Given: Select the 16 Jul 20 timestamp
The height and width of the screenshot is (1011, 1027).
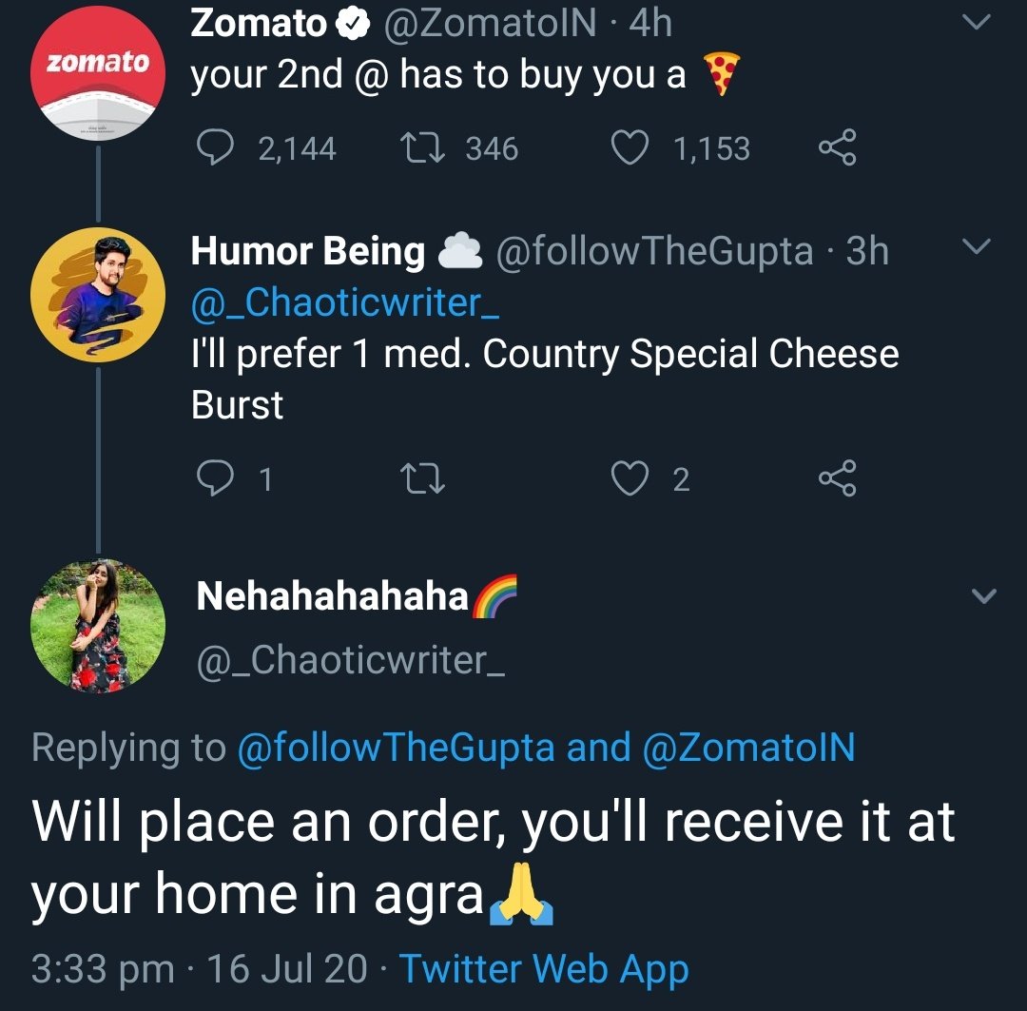Looking at the screenshot, I should point(281,968).
